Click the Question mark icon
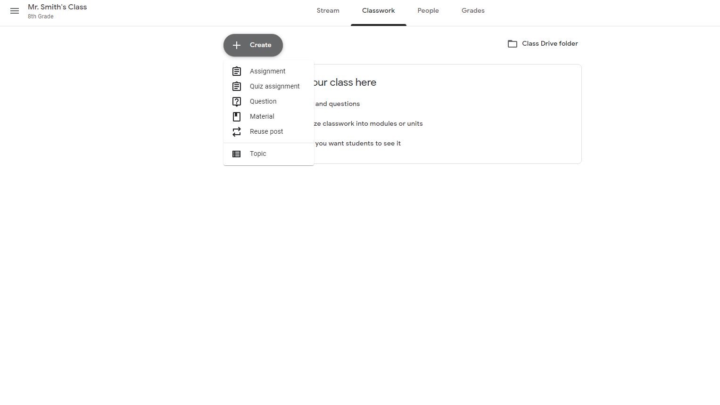 [236, 101]
